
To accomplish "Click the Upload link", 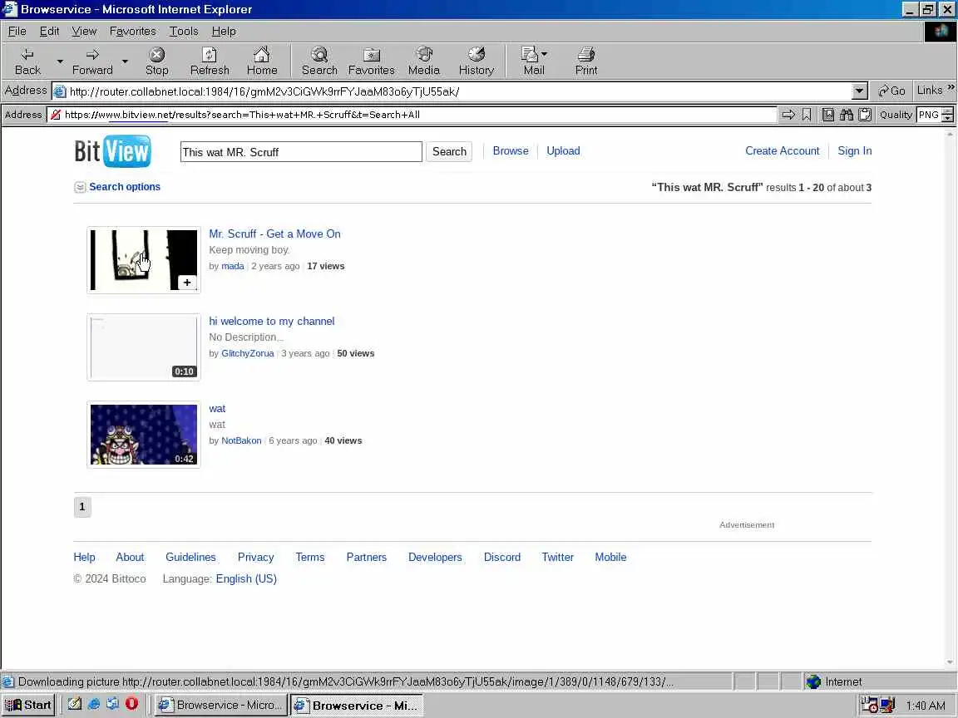I will [563, 150].
